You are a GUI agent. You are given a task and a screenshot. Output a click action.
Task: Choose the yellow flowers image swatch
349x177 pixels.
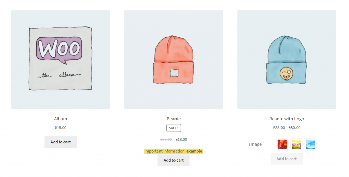tap(296, 144)
